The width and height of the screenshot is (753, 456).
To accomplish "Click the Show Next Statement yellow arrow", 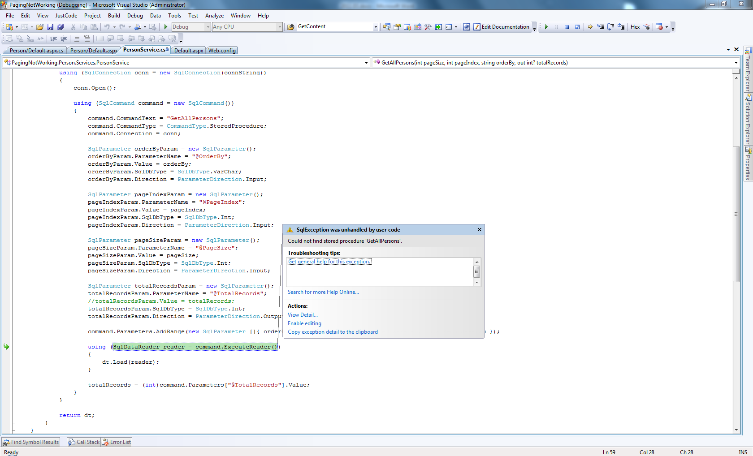I will [x=590, y=27].
